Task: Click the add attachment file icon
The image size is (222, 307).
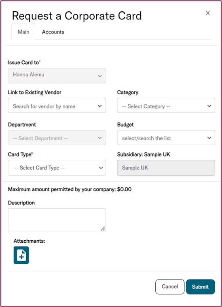Action: [21, 255]
